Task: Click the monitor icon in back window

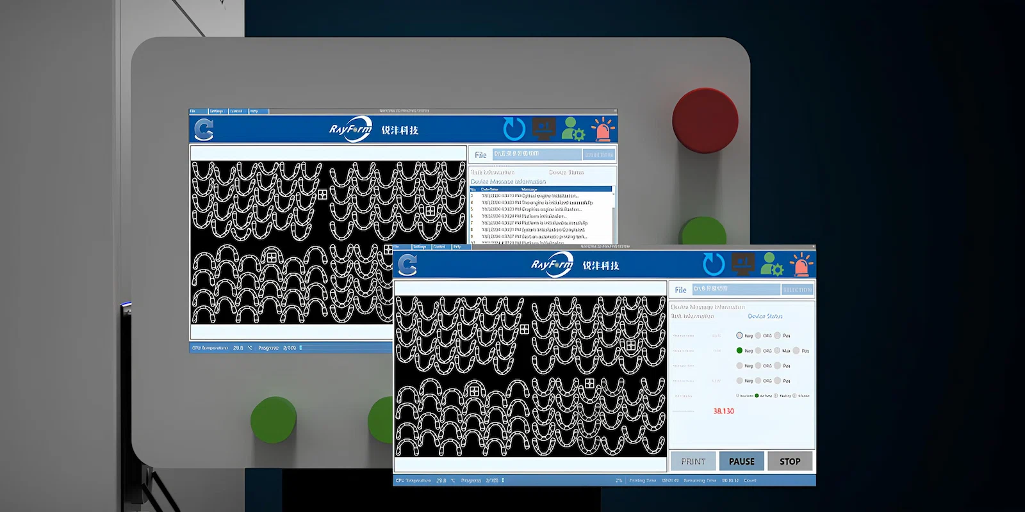Action: [543, 129]
